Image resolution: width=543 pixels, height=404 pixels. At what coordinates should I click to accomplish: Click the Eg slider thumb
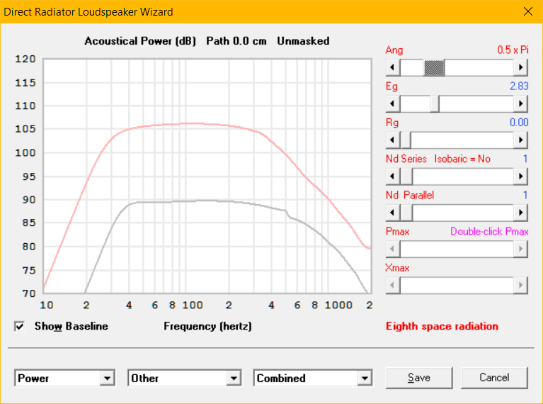[x=435, y=103]
